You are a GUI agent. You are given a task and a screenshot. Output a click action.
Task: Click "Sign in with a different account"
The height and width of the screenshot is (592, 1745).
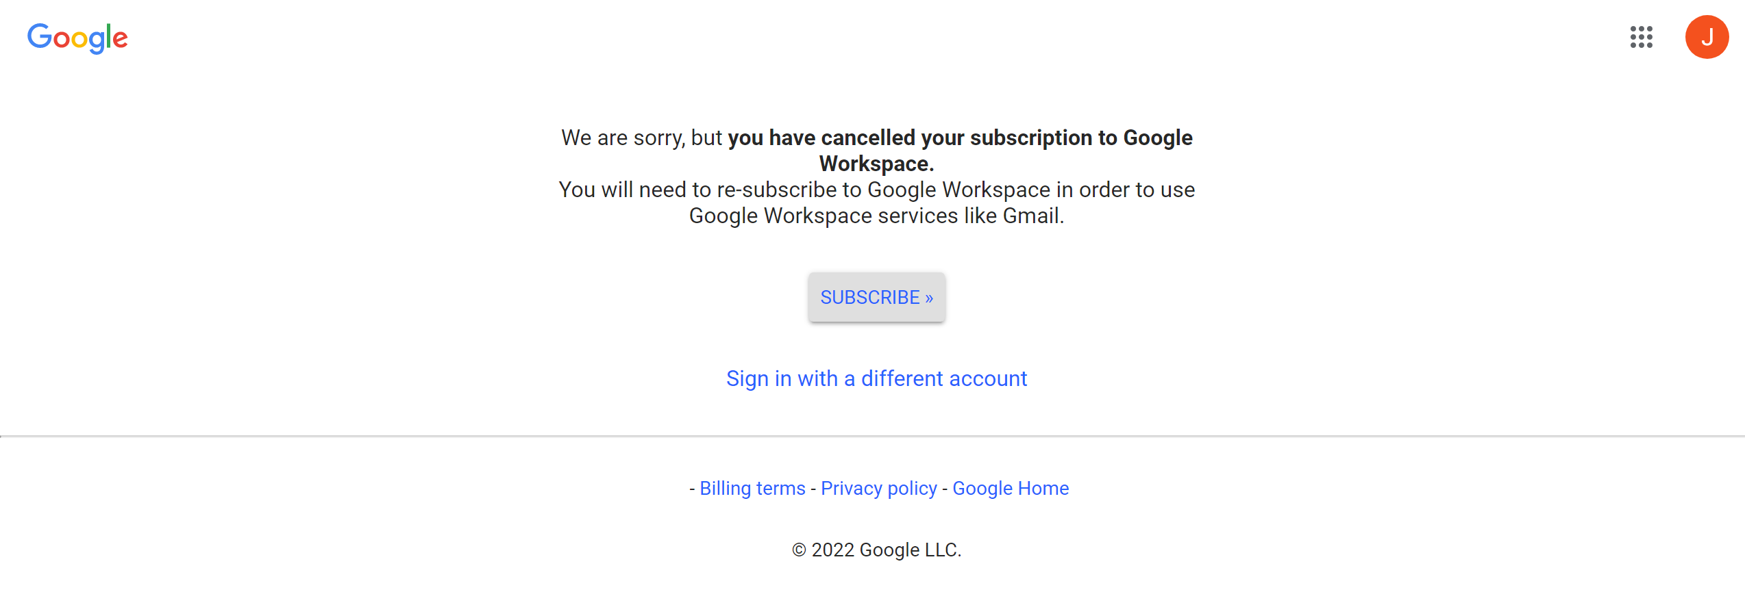point(876,378)
